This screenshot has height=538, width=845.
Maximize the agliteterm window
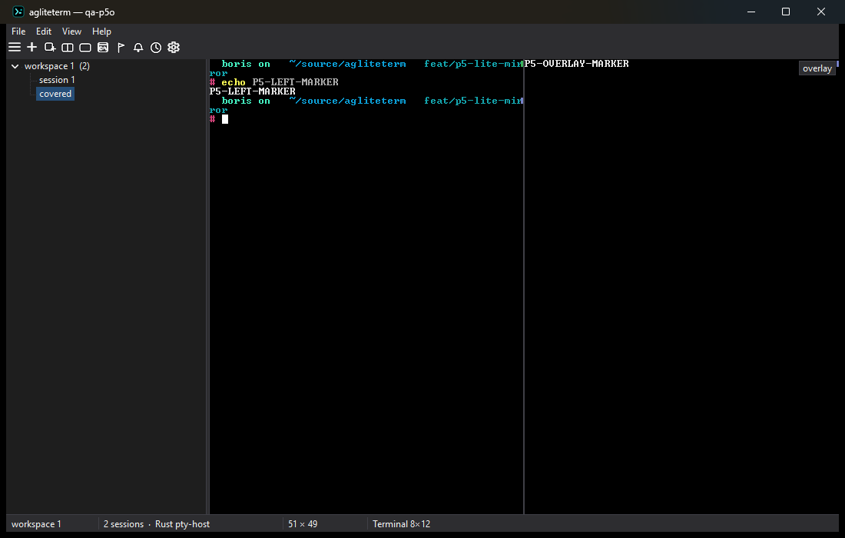pos(786,12)
